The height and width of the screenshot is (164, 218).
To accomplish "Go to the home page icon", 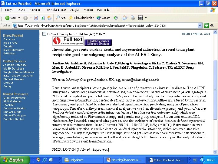I will (x=49, y=18).
